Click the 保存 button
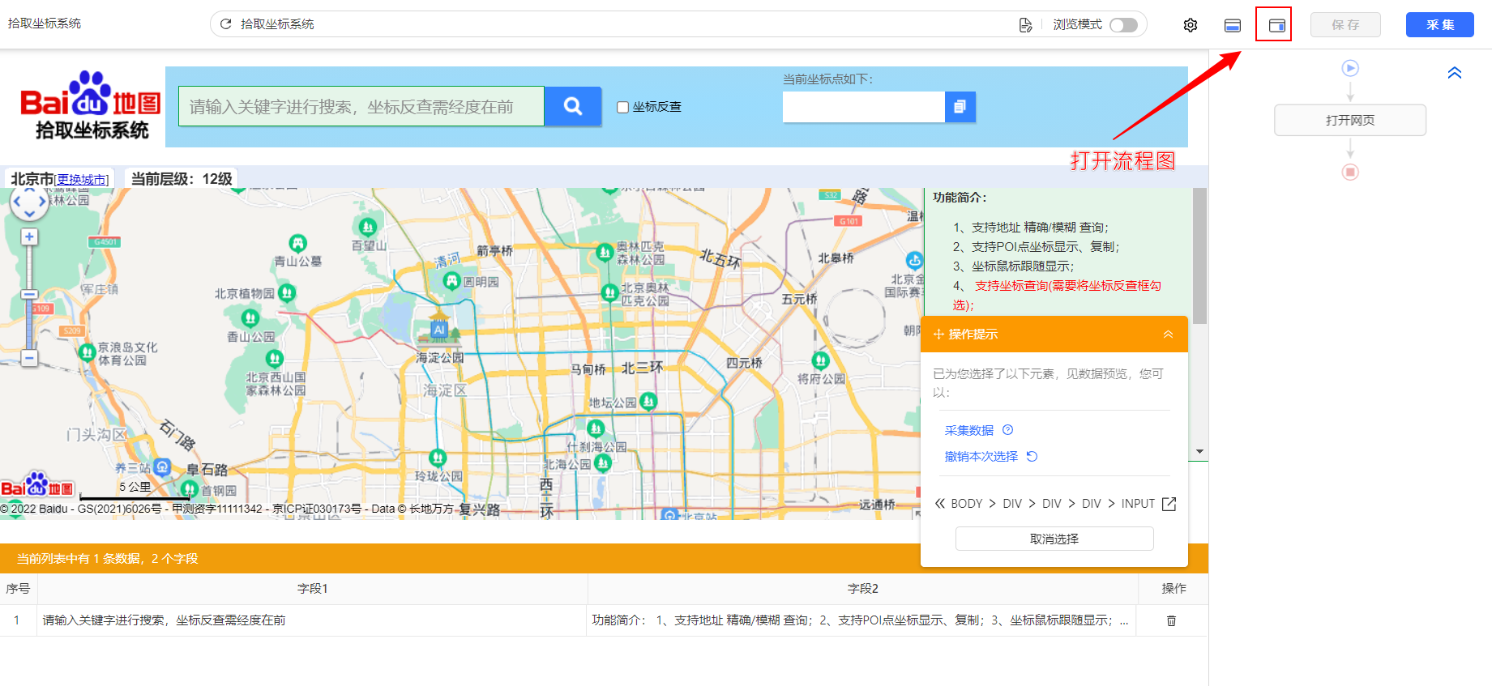 pos(1346,25)
